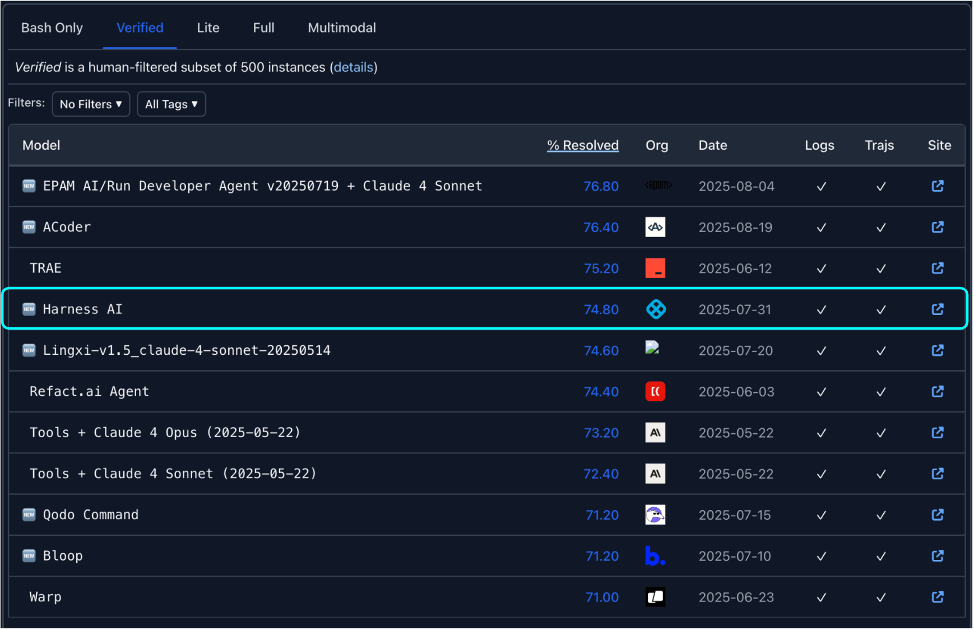Open site link for Refact.ai Agent
Image resolution: width=974 pixels, height=630 pixels.
click(x=938, y=391)
